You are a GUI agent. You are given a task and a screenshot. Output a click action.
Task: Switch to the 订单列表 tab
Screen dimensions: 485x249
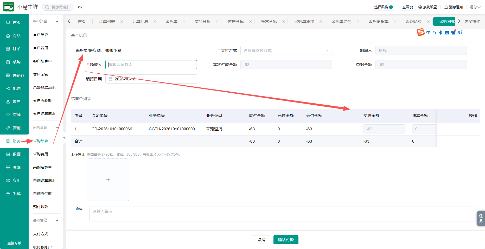(x=107, y=22)
